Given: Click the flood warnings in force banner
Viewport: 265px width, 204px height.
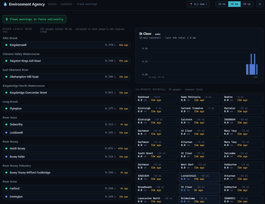Looking at the screenshot, I should click(x=34, y=19).
